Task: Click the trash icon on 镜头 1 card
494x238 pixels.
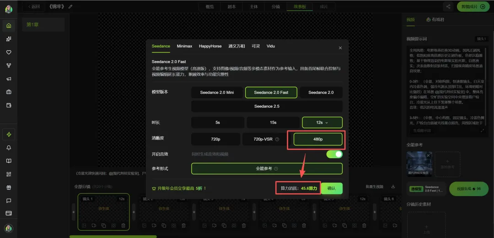Action: coord(123,225)
